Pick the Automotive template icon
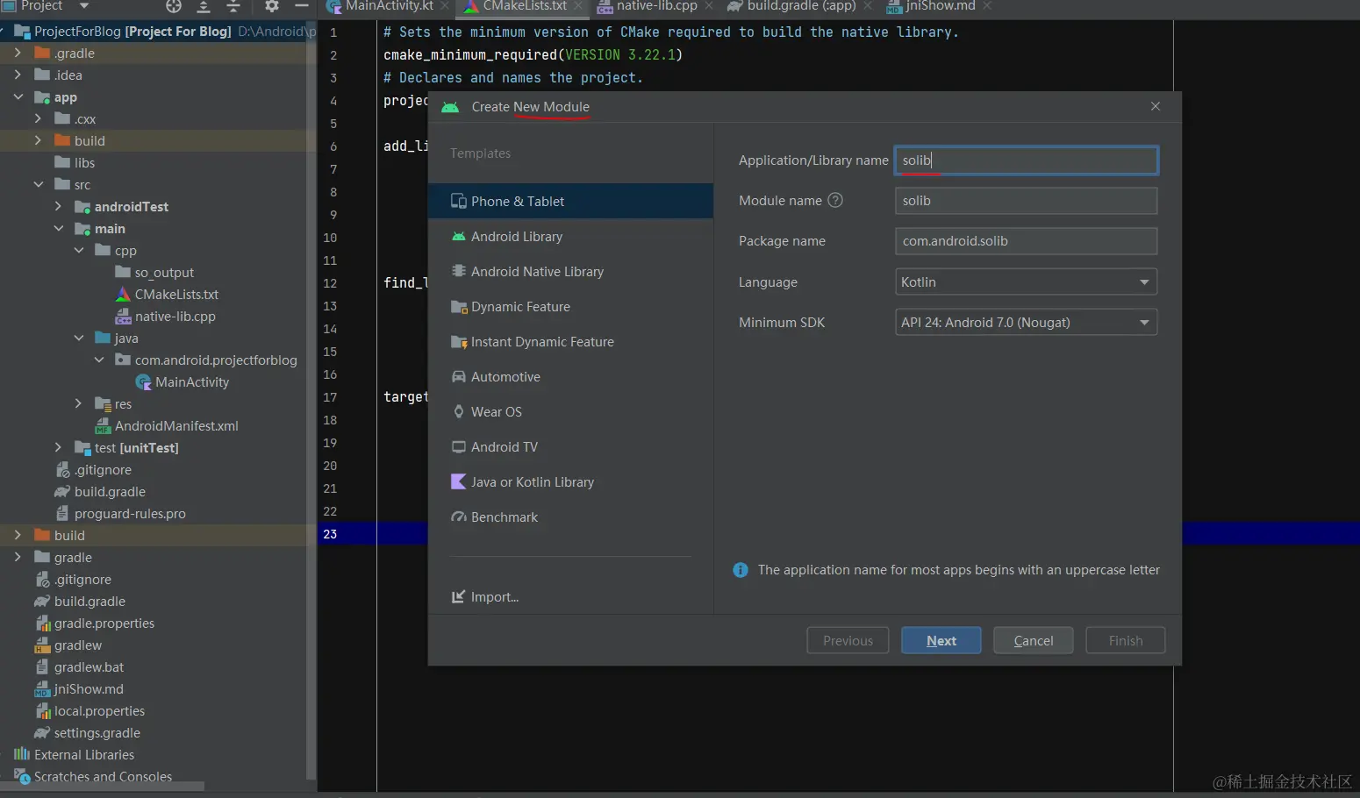 tap(458, 376)
